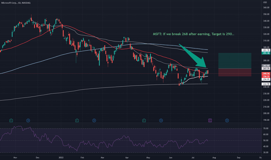Click the Microsoft Corp., 1D, NASDAQ title
The image size is (271, 160).
16,3
